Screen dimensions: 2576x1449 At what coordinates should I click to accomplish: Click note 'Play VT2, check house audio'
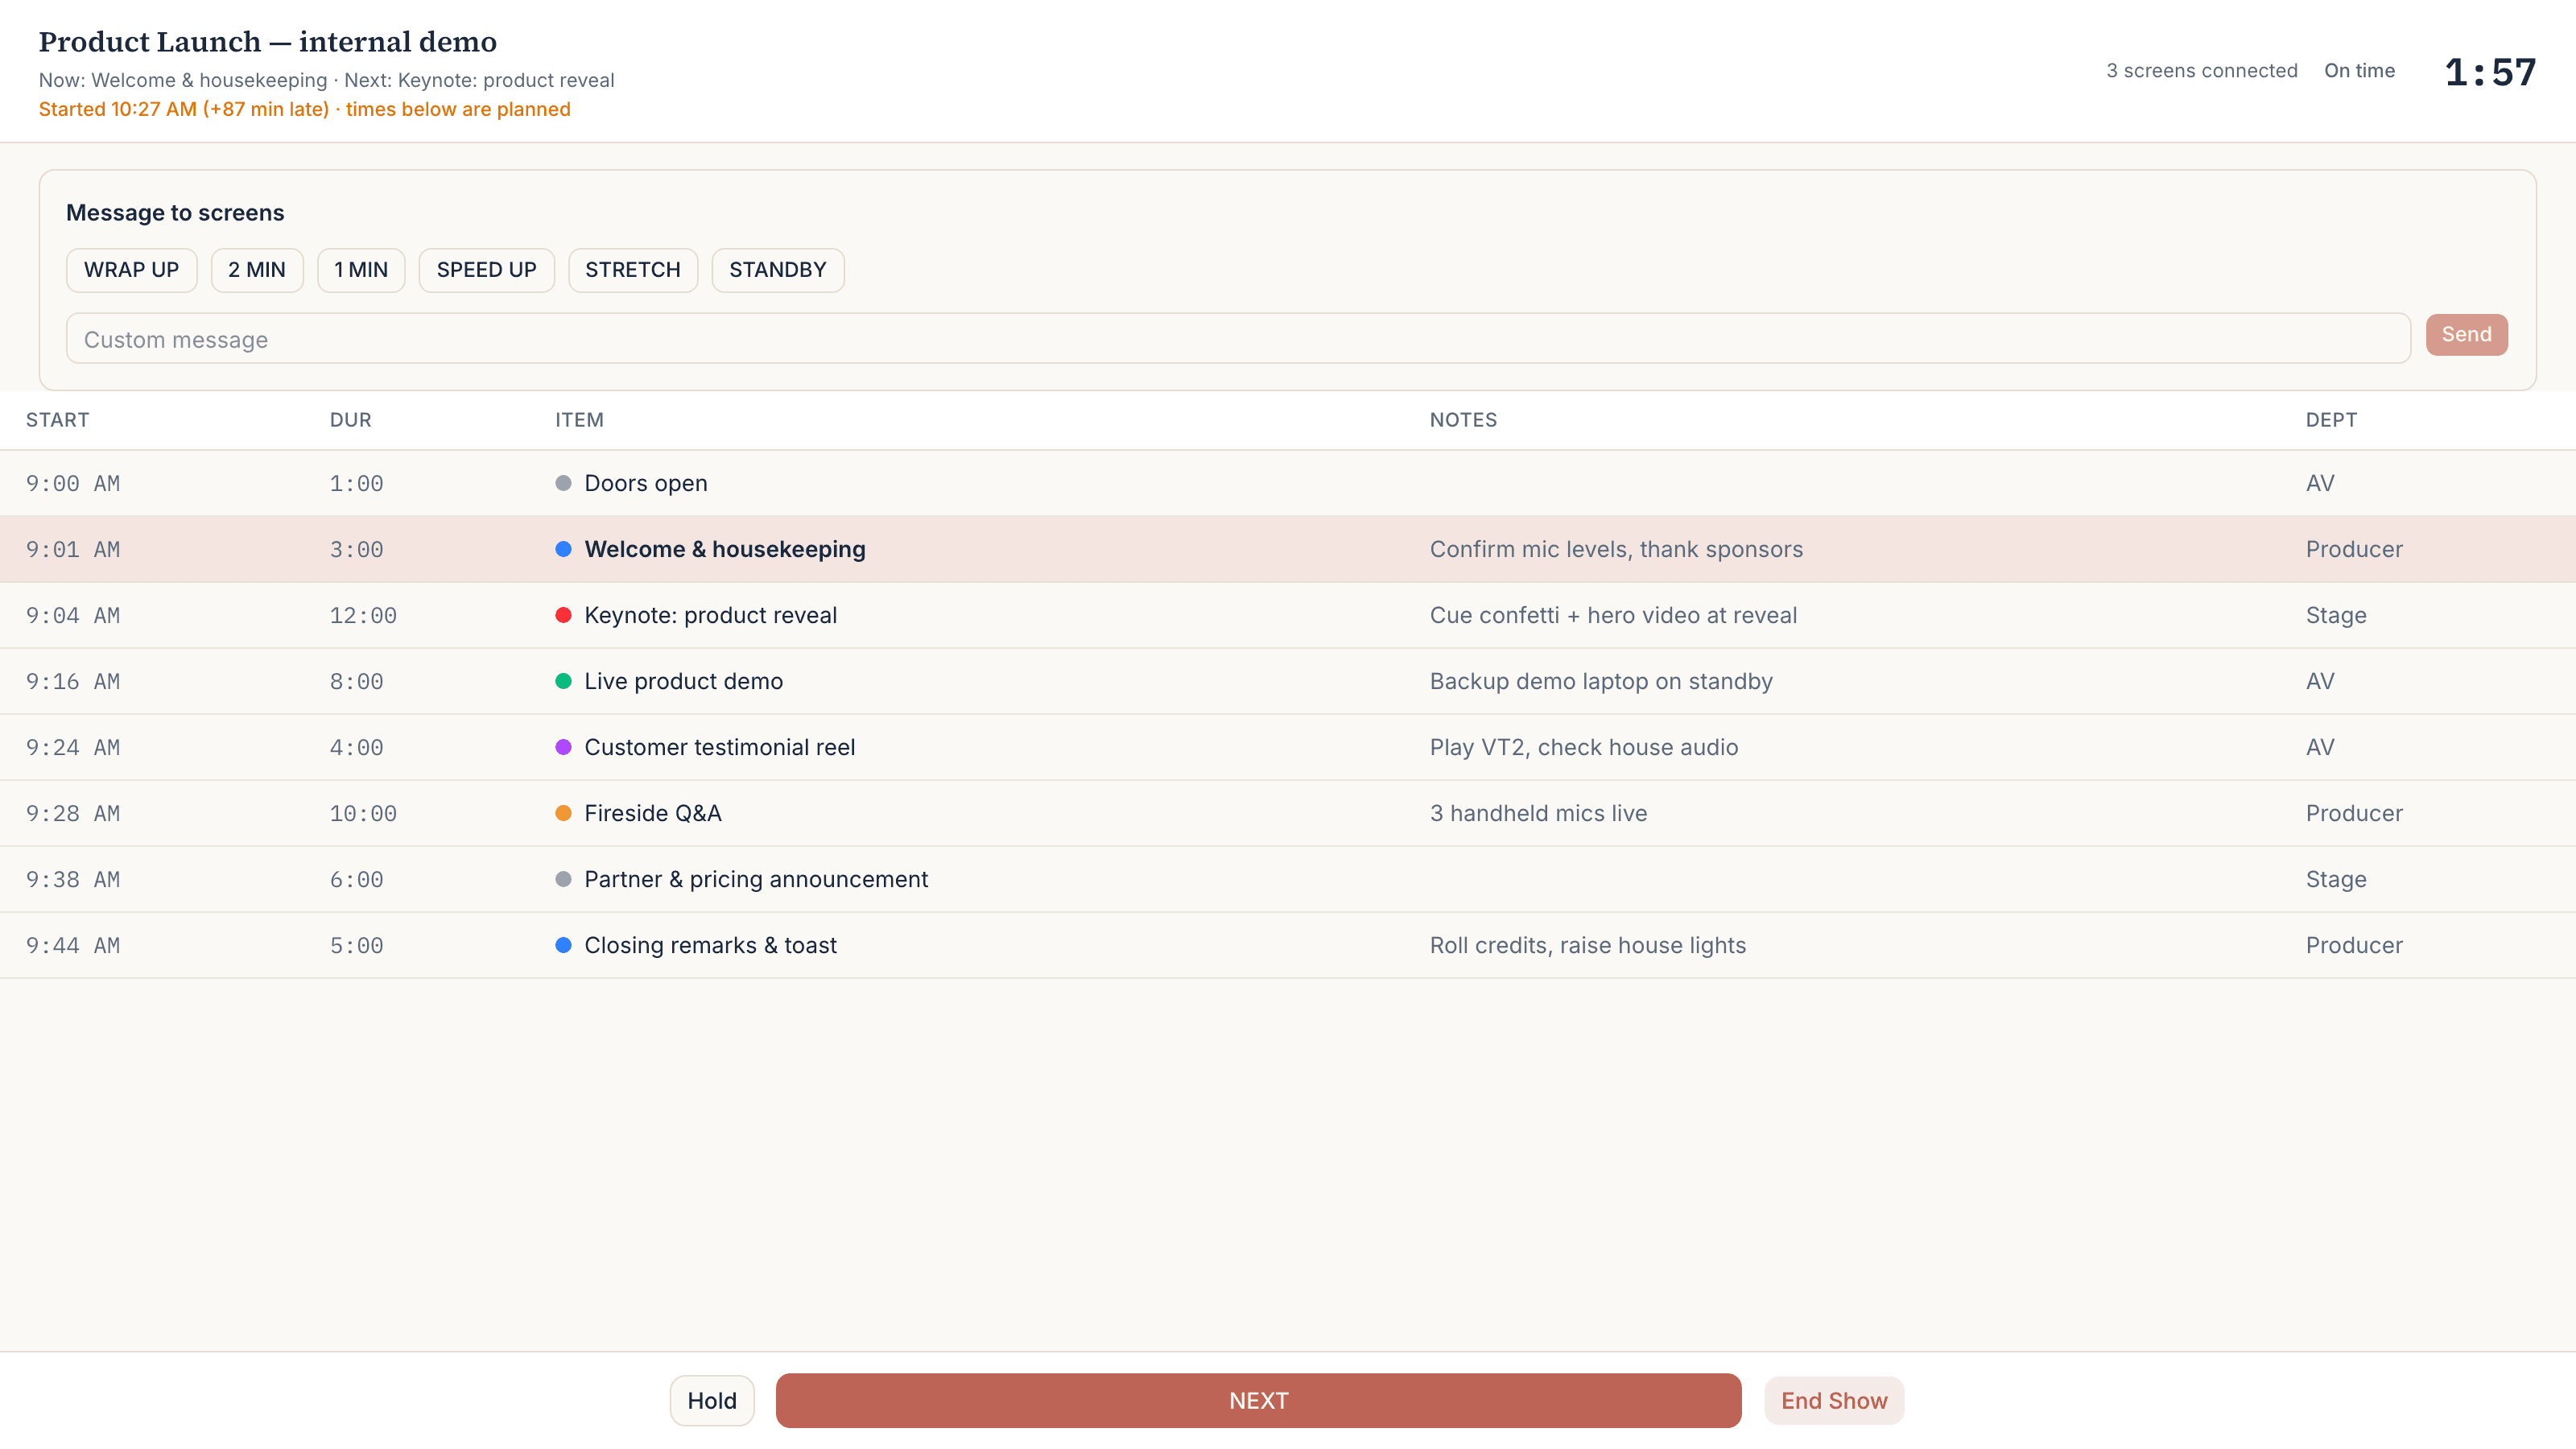click(x=1584, y=747)
